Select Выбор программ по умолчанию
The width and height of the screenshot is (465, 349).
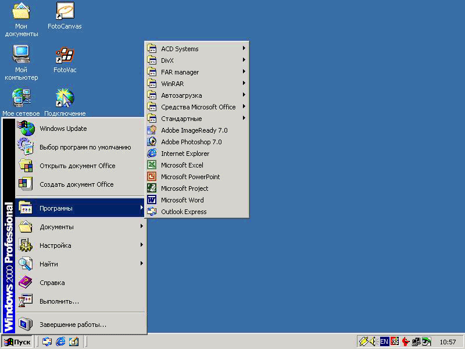[x=80, y=147]
